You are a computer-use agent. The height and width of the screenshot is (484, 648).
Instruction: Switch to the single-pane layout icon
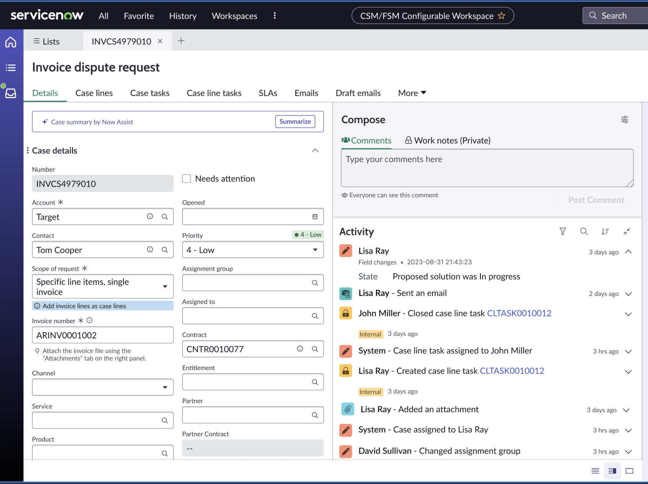click(630, 471)
